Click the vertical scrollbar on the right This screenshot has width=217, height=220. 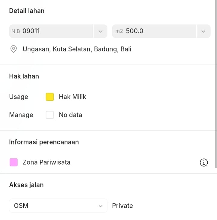click(215, 84)
